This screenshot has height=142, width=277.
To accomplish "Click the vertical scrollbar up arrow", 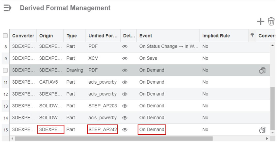I will click(273, 46).
